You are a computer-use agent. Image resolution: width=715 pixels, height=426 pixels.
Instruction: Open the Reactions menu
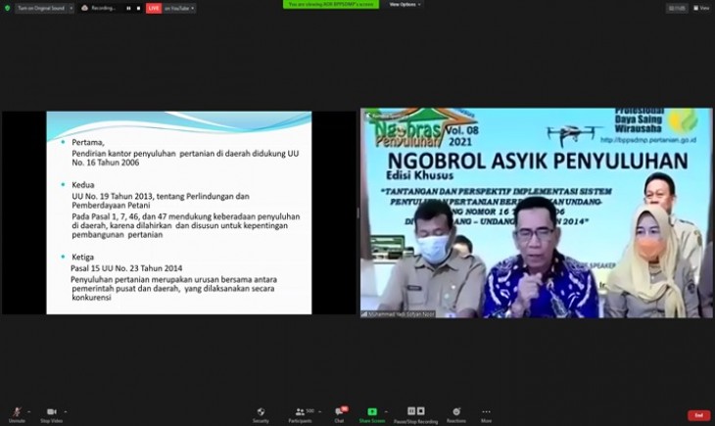[x=456, y=415]
